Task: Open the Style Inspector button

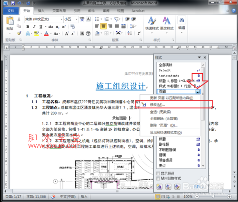Action: [168, 187]
